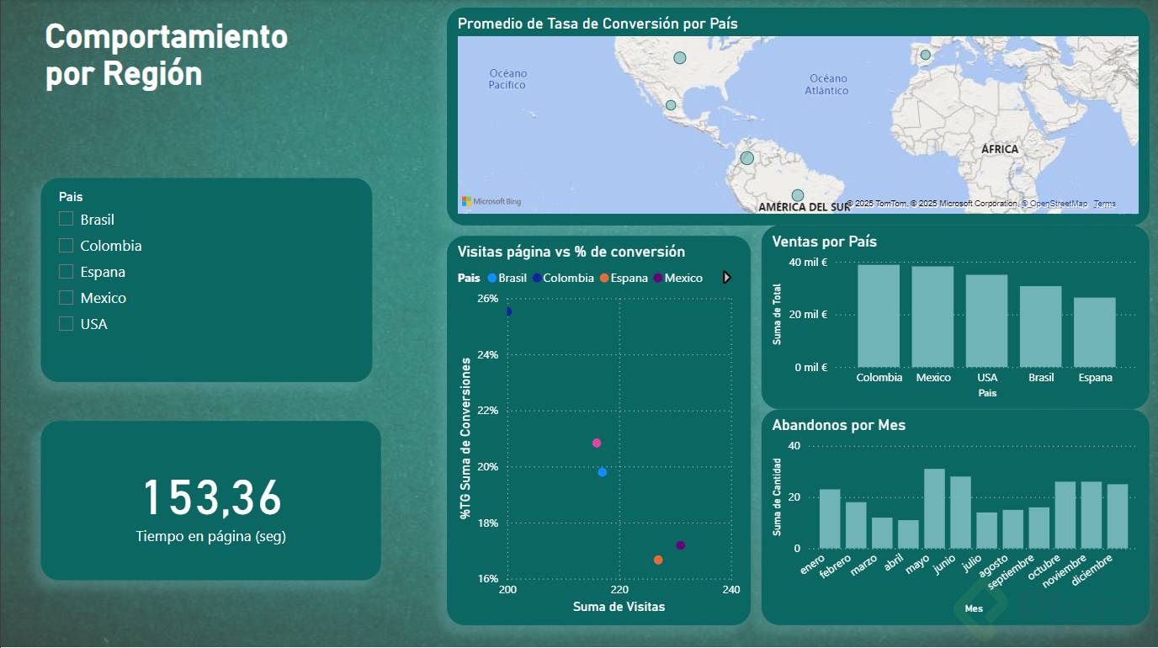Select the Spain bubble on the map

point(926,55)
